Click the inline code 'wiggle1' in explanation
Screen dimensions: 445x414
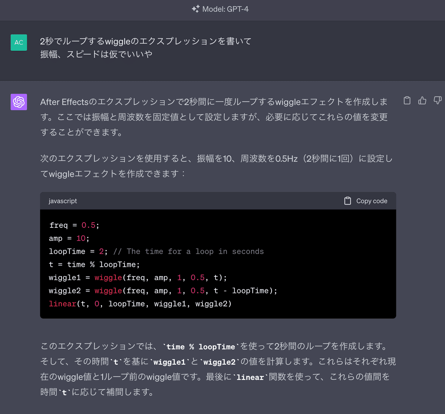(169, 362)
